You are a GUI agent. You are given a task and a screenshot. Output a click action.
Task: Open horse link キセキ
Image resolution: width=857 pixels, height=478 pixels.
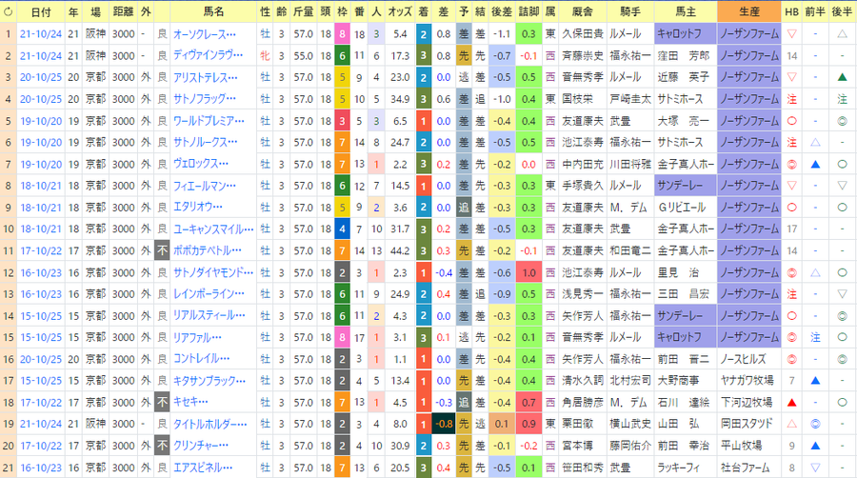(x=190, y=403)
